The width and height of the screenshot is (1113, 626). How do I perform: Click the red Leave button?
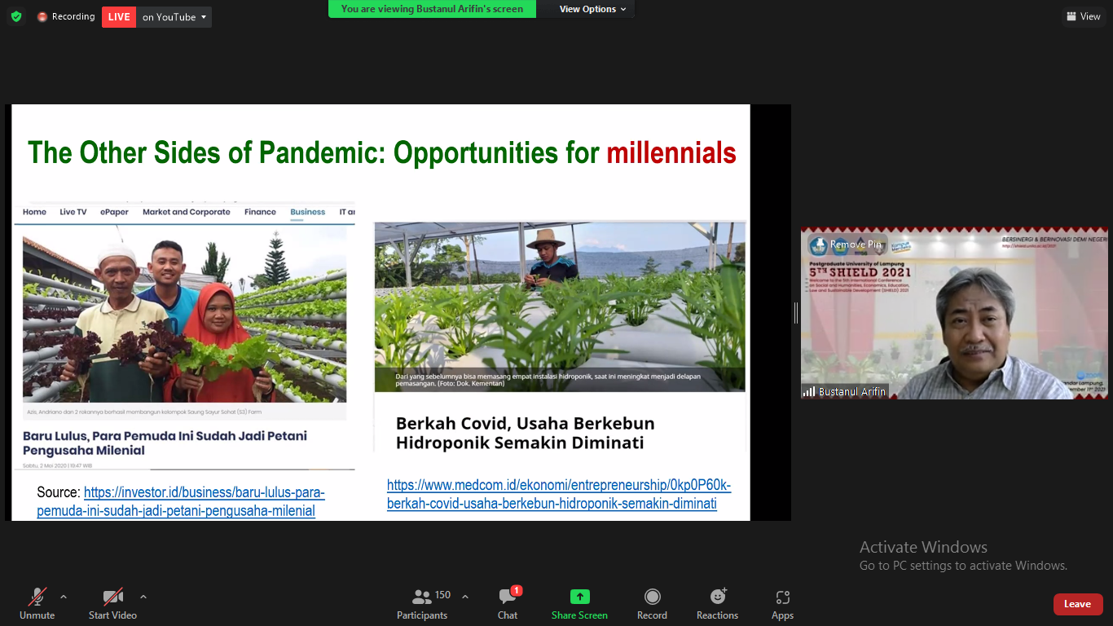[1077, 604]
